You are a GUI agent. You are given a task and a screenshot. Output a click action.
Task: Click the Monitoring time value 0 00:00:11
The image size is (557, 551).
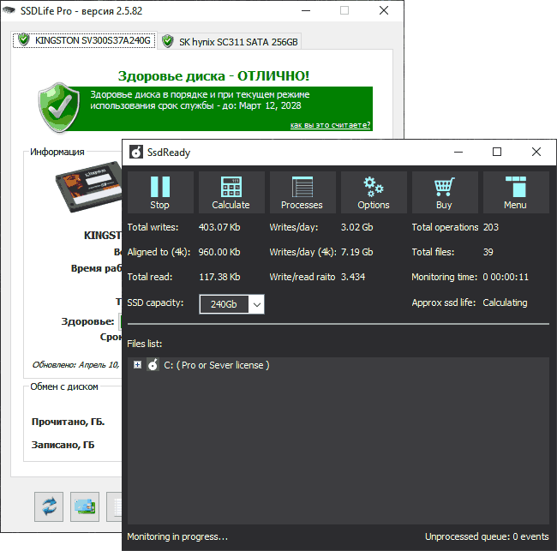pyautogui.click(x=506, y=277)
